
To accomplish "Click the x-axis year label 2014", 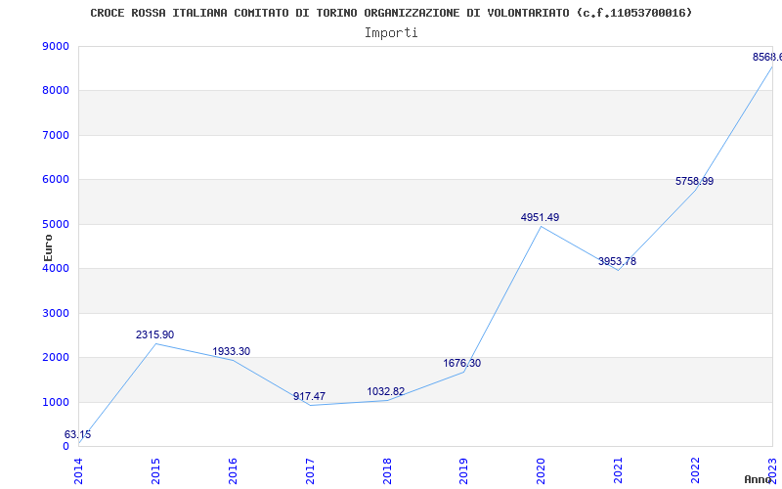I will [78, 471].
